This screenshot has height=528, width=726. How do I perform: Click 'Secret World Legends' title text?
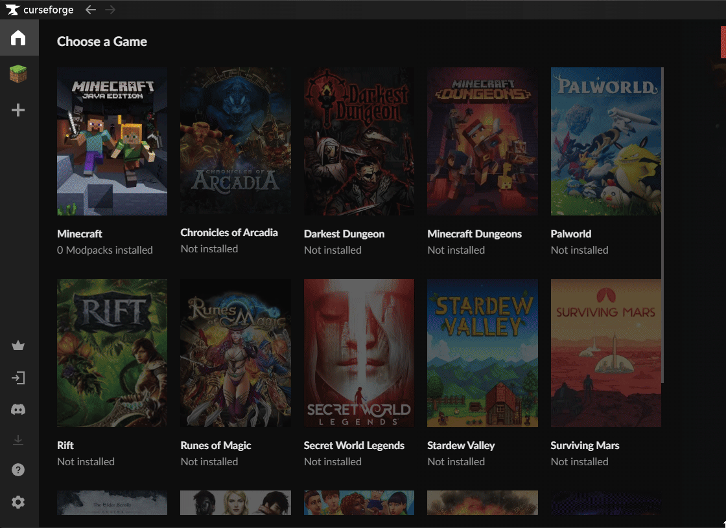point(354,445)
